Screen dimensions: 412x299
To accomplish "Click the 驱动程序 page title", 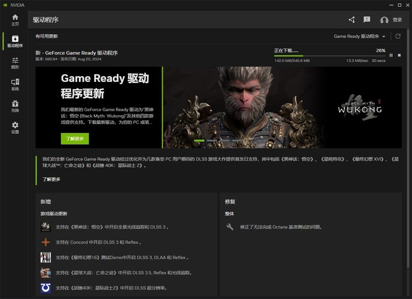I will 46,20.
